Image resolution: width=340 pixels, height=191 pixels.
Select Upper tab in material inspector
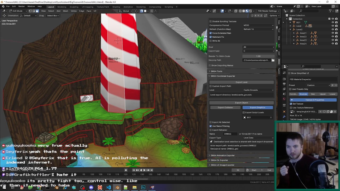pyautogui.click(x=323, y=94)
